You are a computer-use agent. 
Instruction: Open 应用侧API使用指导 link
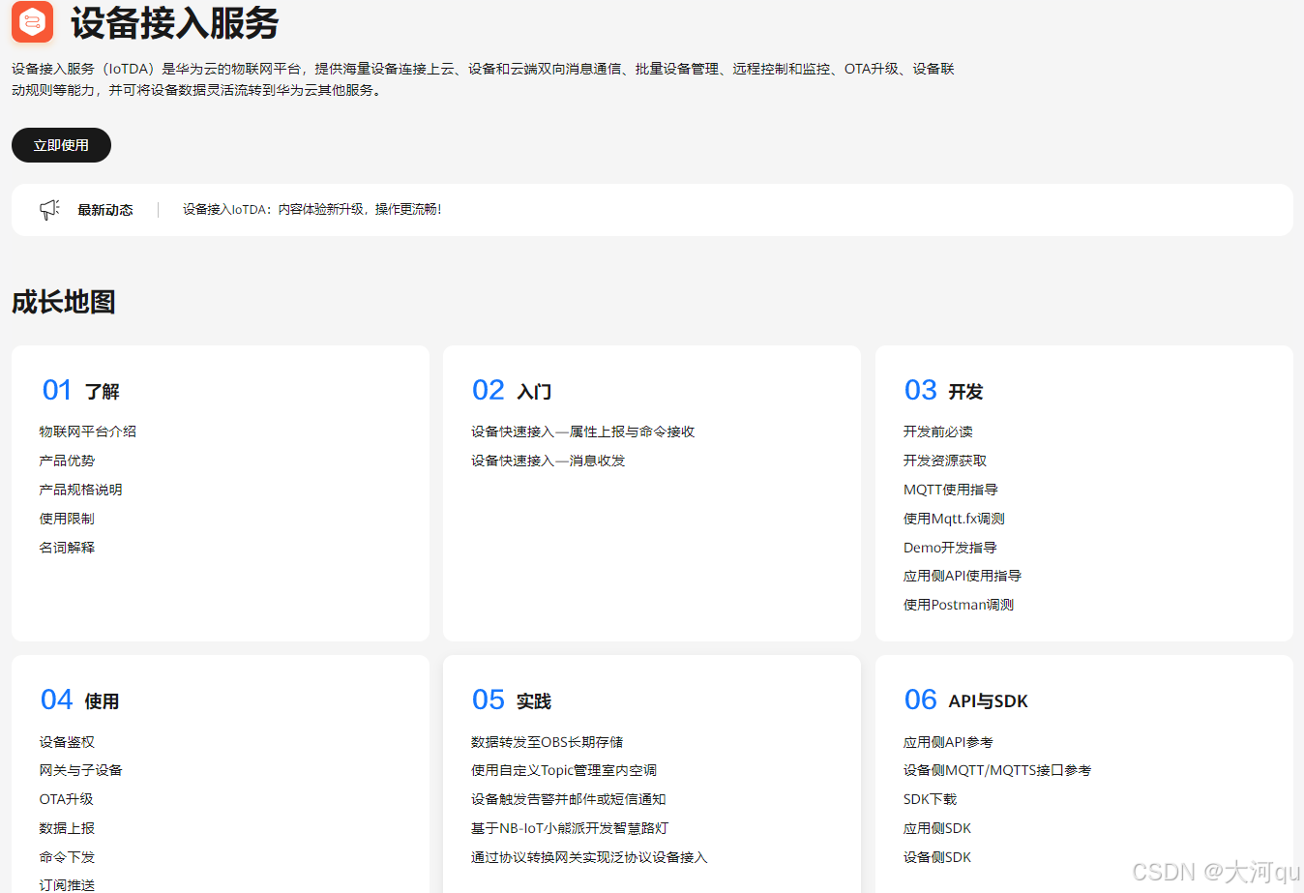tap(963, 576)
